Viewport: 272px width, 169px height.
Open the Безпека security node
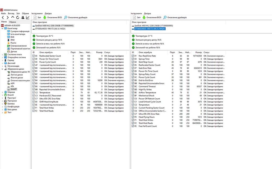[11, 104]
